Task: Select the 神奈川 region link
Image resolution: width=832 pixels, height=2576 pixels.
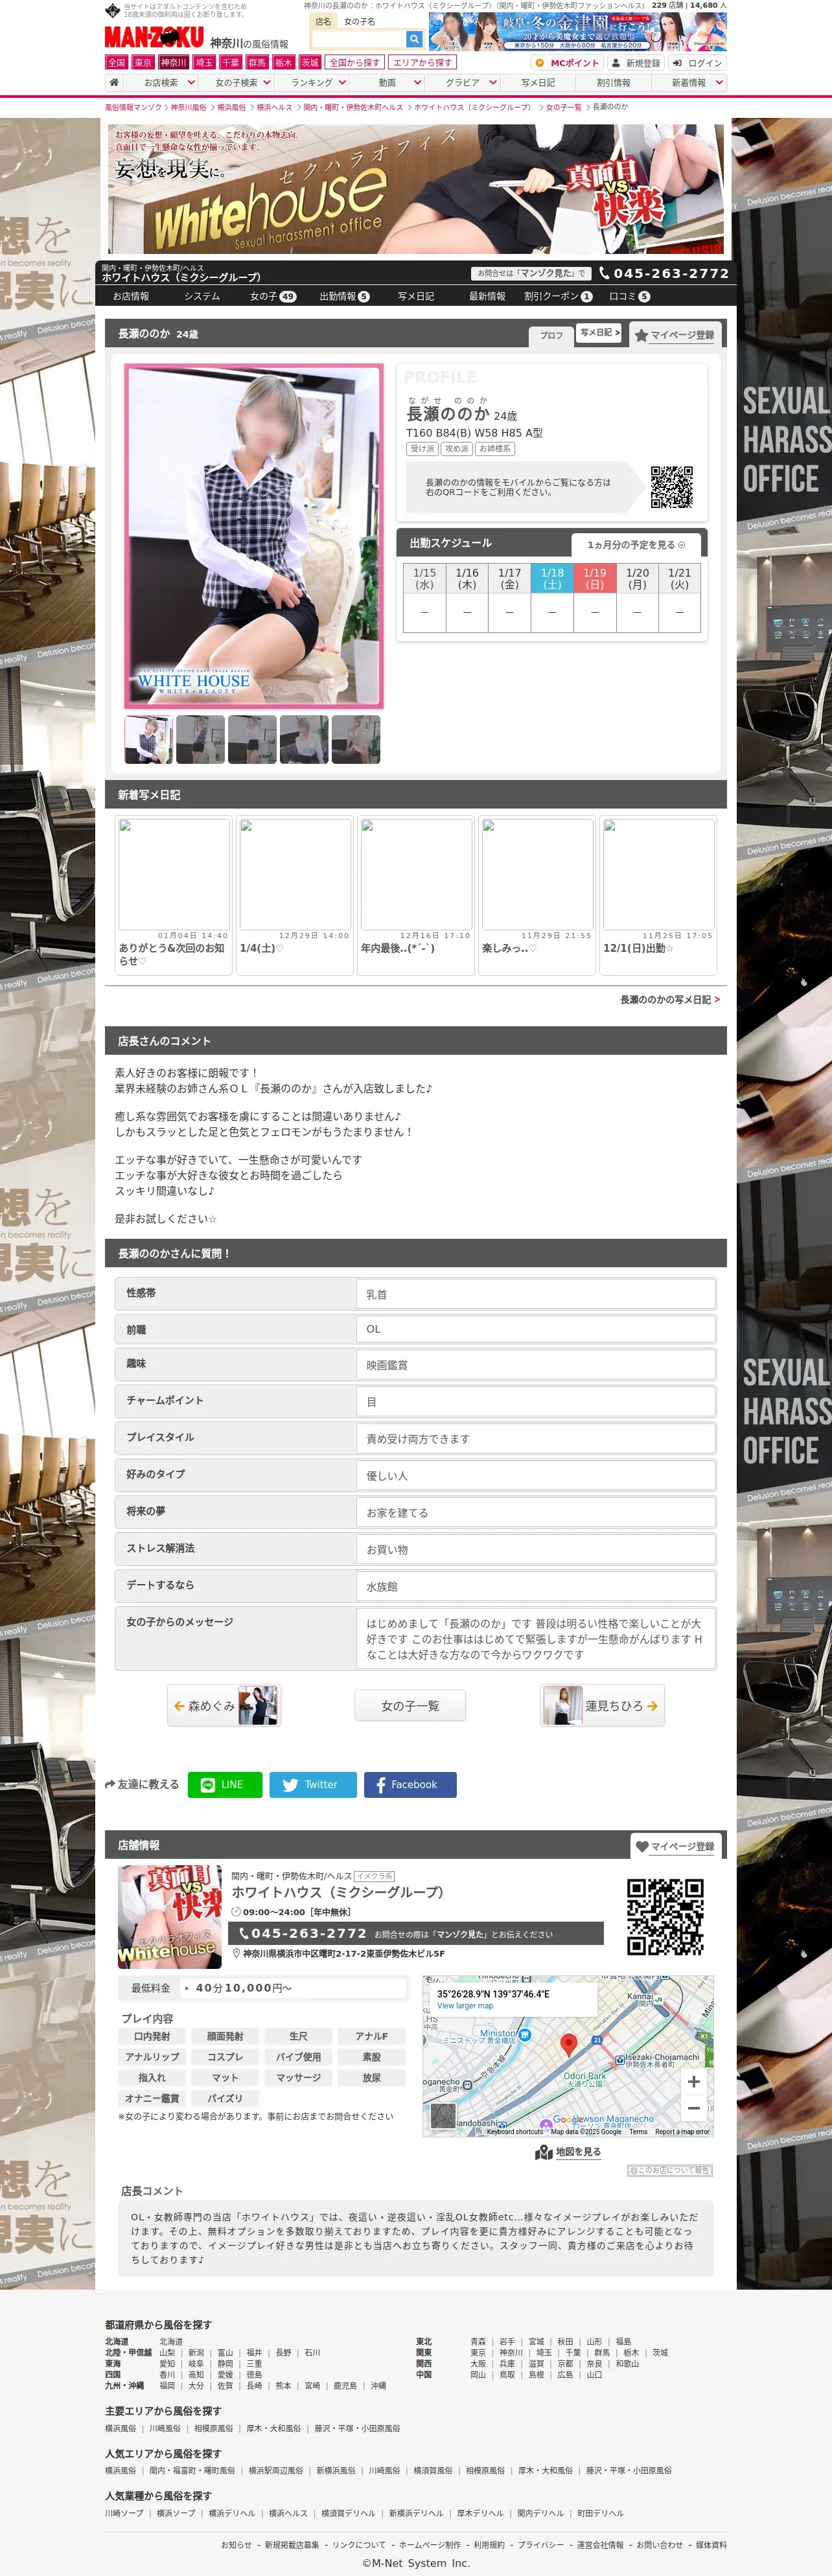Action: (174, 62)
